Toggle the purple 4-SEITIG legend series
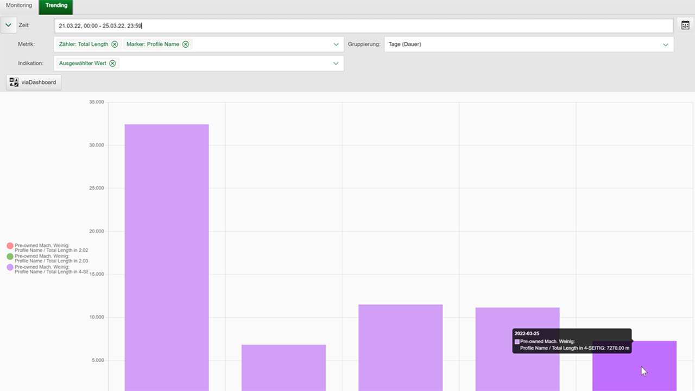The height and width of the screenshot is (391, 695). click(10, 267)
